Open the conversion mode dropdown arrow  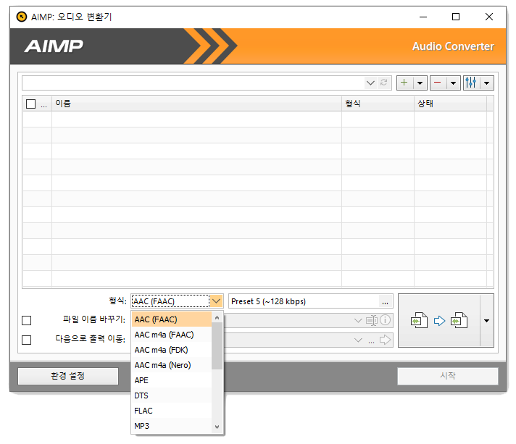click(x=487, y=320)
